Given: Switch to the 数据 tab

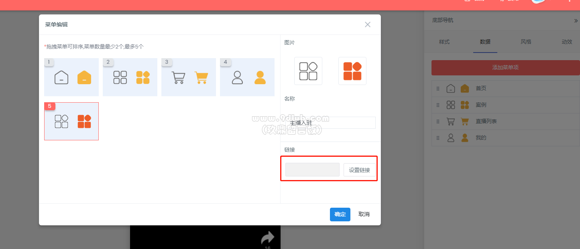Looking at the screenshot, I should coord(485,42).
